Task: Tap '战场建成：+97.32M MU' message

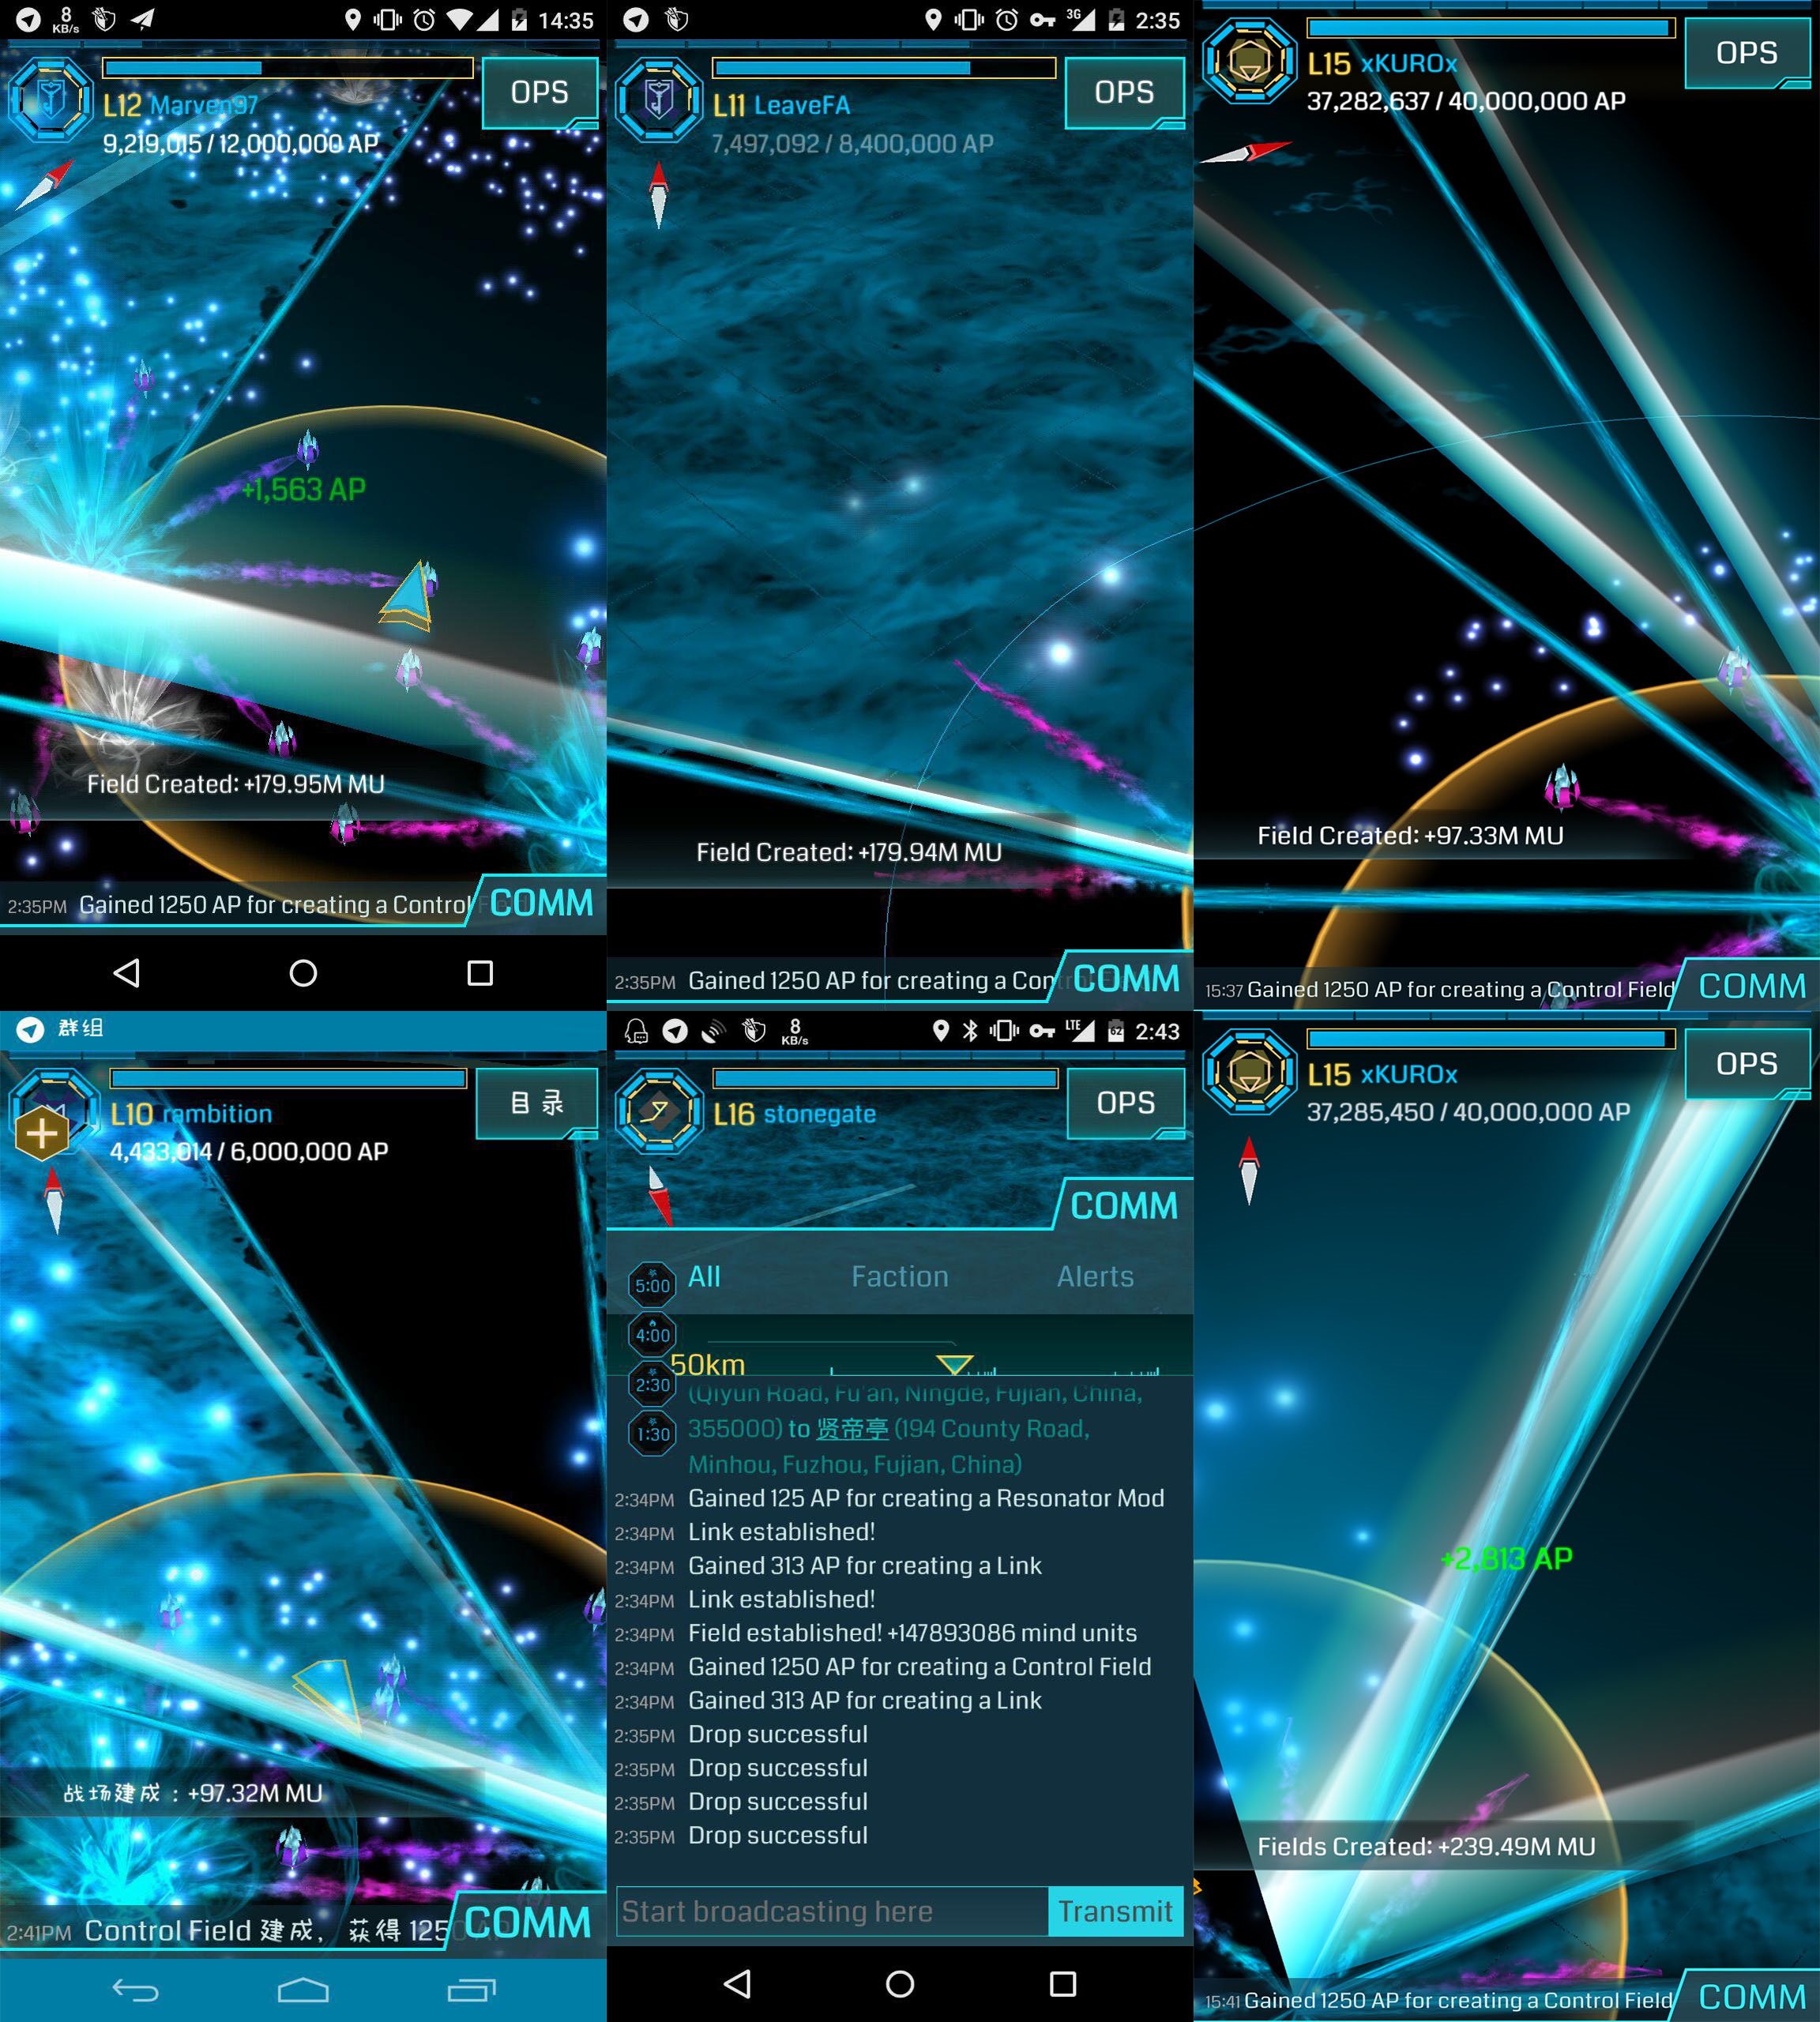Action: [x=193, y=1793]
